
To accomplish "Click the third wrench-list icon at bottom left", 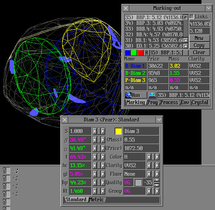I will 6,186.
